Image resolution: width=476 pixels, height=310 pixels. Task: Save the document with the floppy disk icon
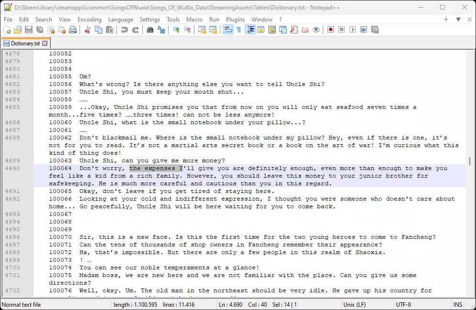[29, 30]
